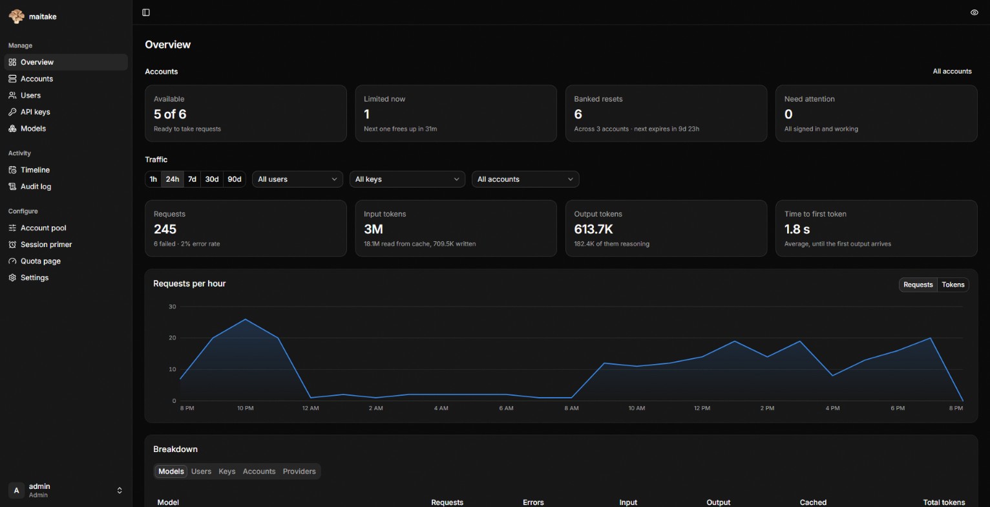Viewport: 990px width, 507px height.
Task: Click the Model column header
Action: click(168, 502)
